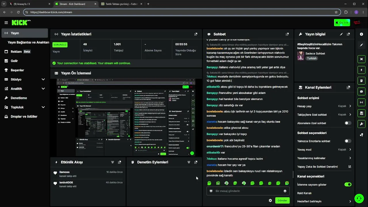The image size is (368, 207).
Task: Open the emoji picker in the message box
Action: [x=285, y=191]
